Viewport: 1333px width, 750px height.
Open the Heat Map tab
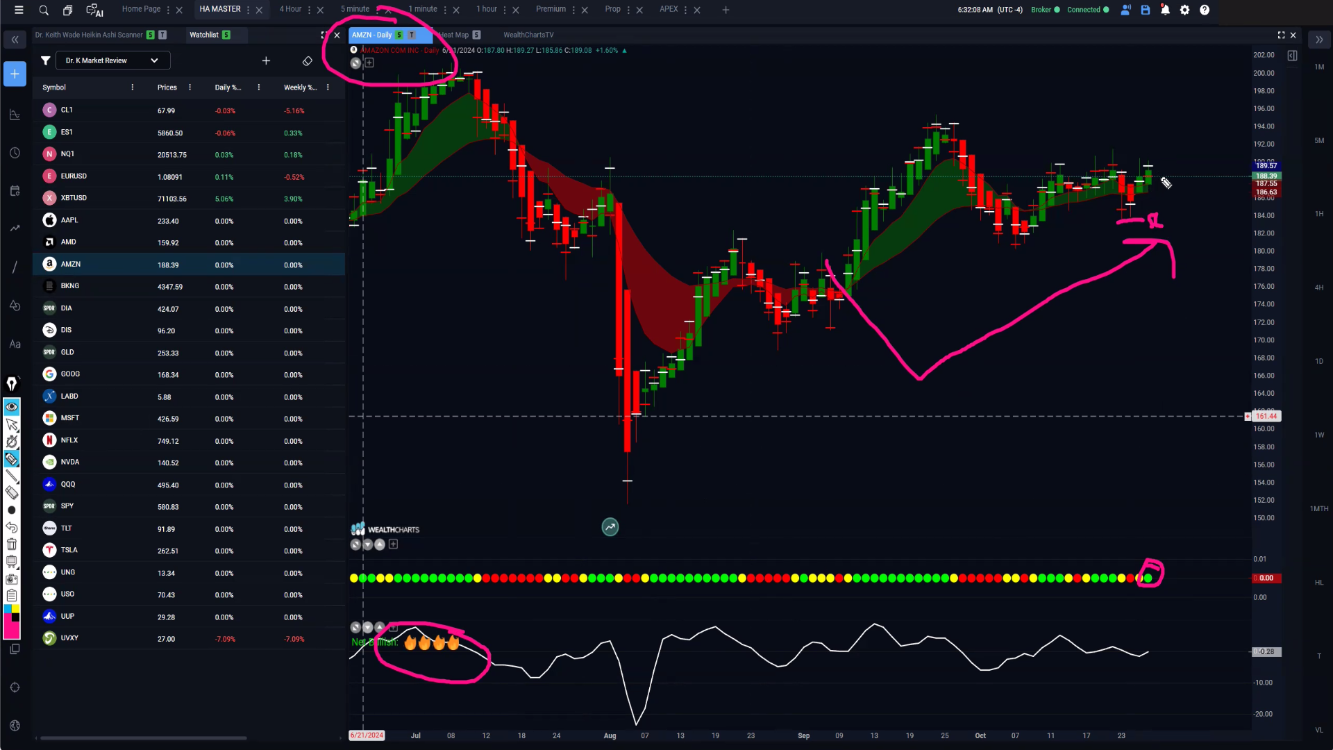pos(455,35)
